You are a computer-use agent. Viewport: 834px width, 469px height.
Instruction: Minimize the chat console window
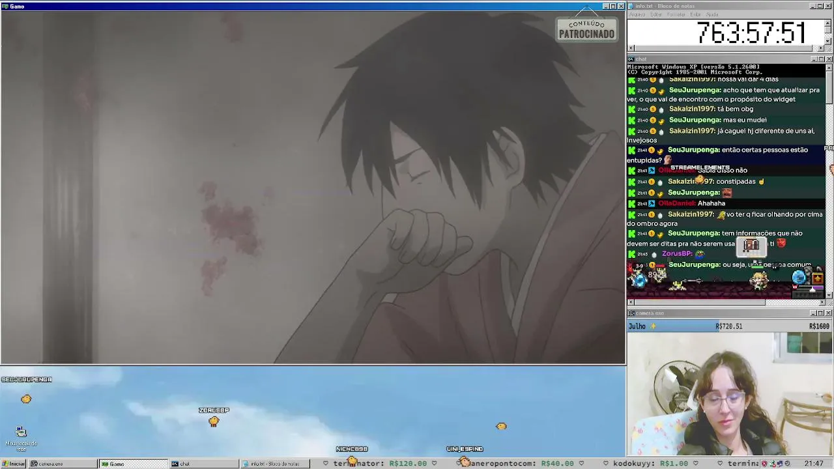[x=814, y=59]
